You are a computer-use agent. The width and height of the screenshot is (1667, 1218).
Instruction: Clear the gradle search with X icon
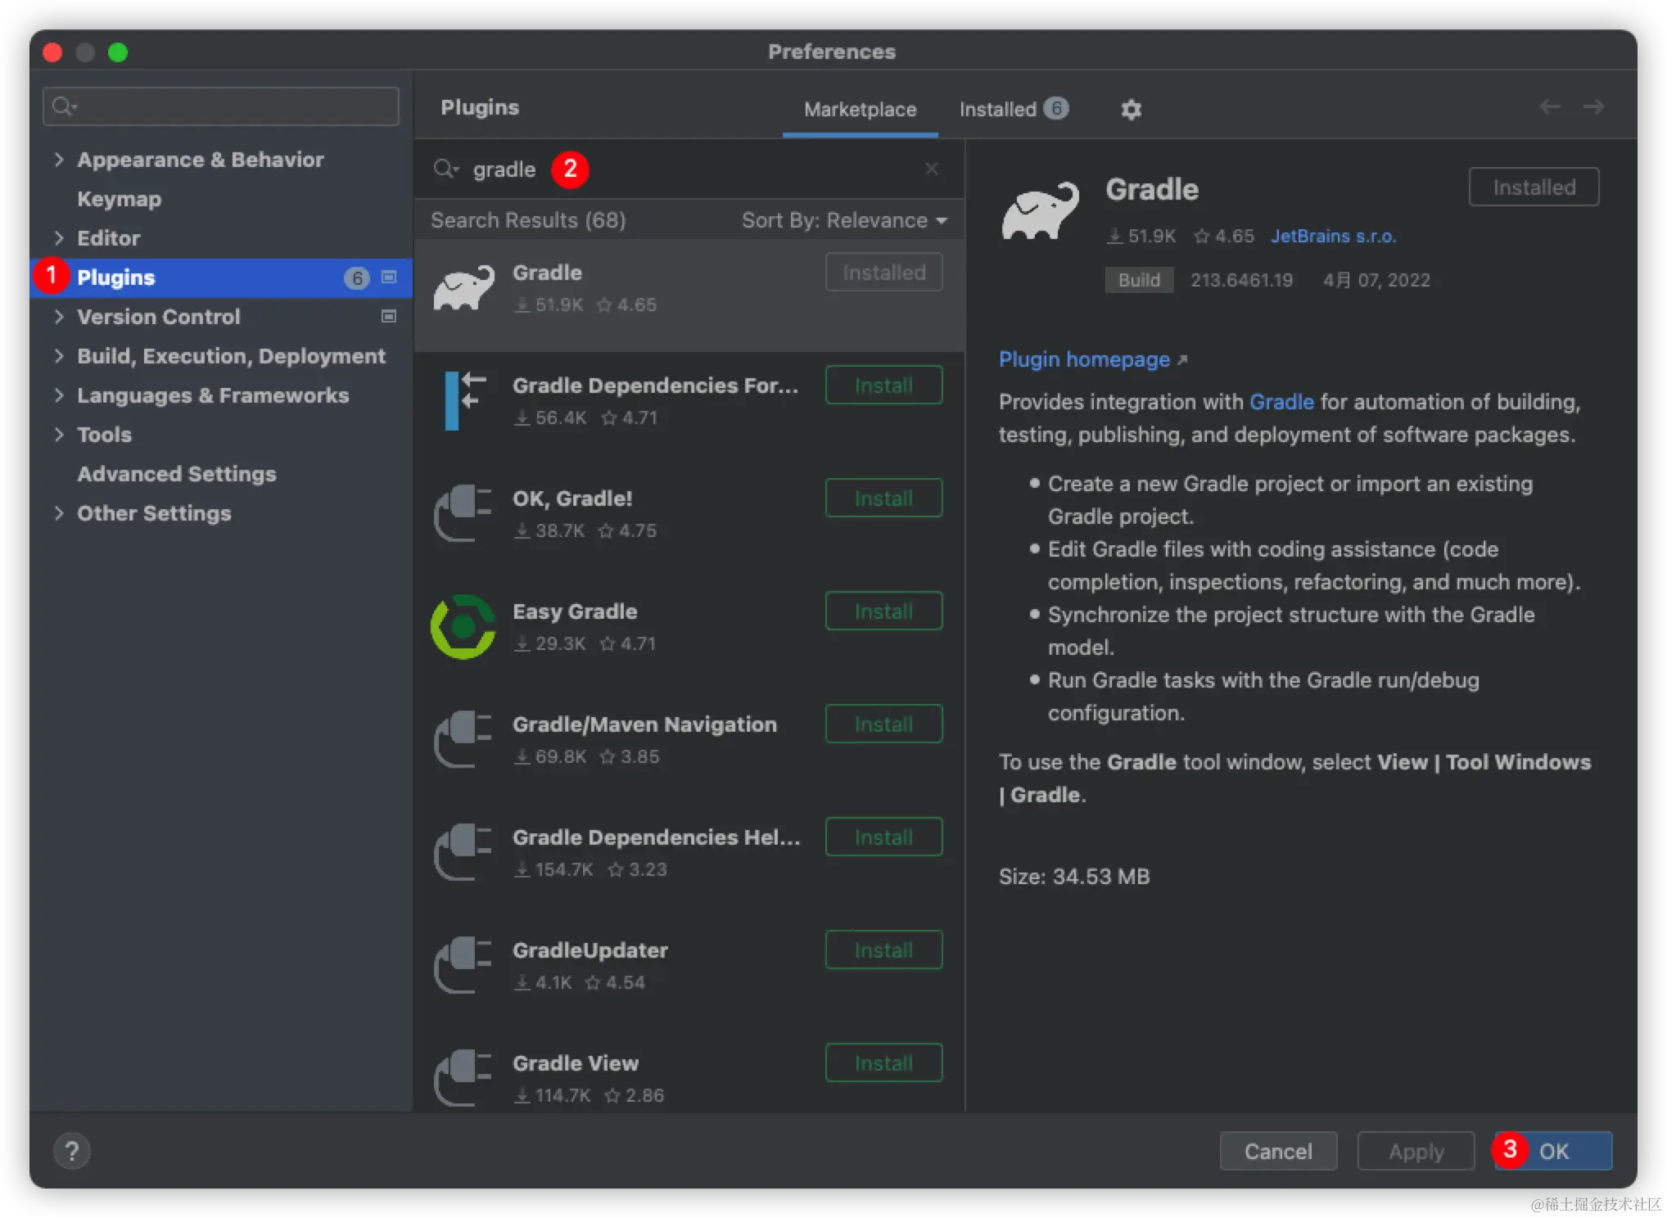(x=931, y=169)
